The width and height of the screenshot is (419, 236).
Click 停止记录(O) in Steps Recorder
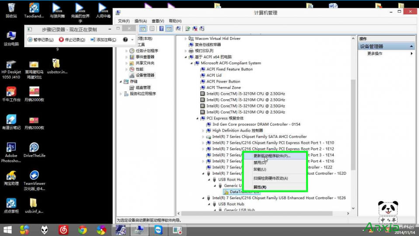point(72,40)
